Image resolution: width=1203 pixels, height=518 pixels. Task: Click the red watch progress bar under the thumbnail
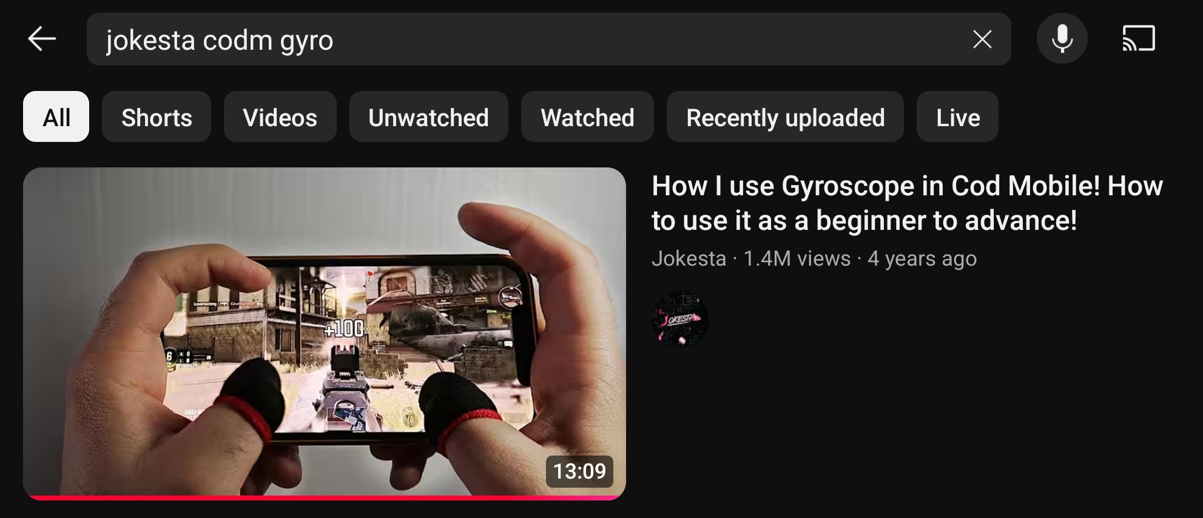tap(325, 498)
